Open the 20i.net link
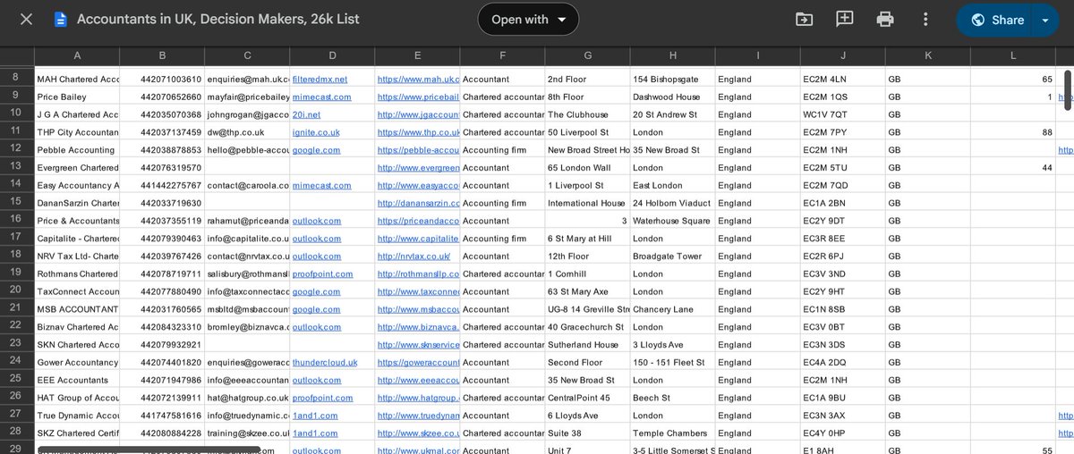Image resolution: width=1074 pixels, height=454 pixels. [x=305, y=114]
